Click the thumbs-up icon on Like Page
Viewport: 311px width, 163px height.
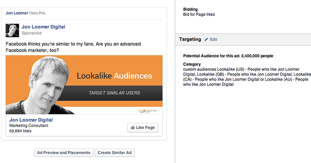tap(133, 127)
